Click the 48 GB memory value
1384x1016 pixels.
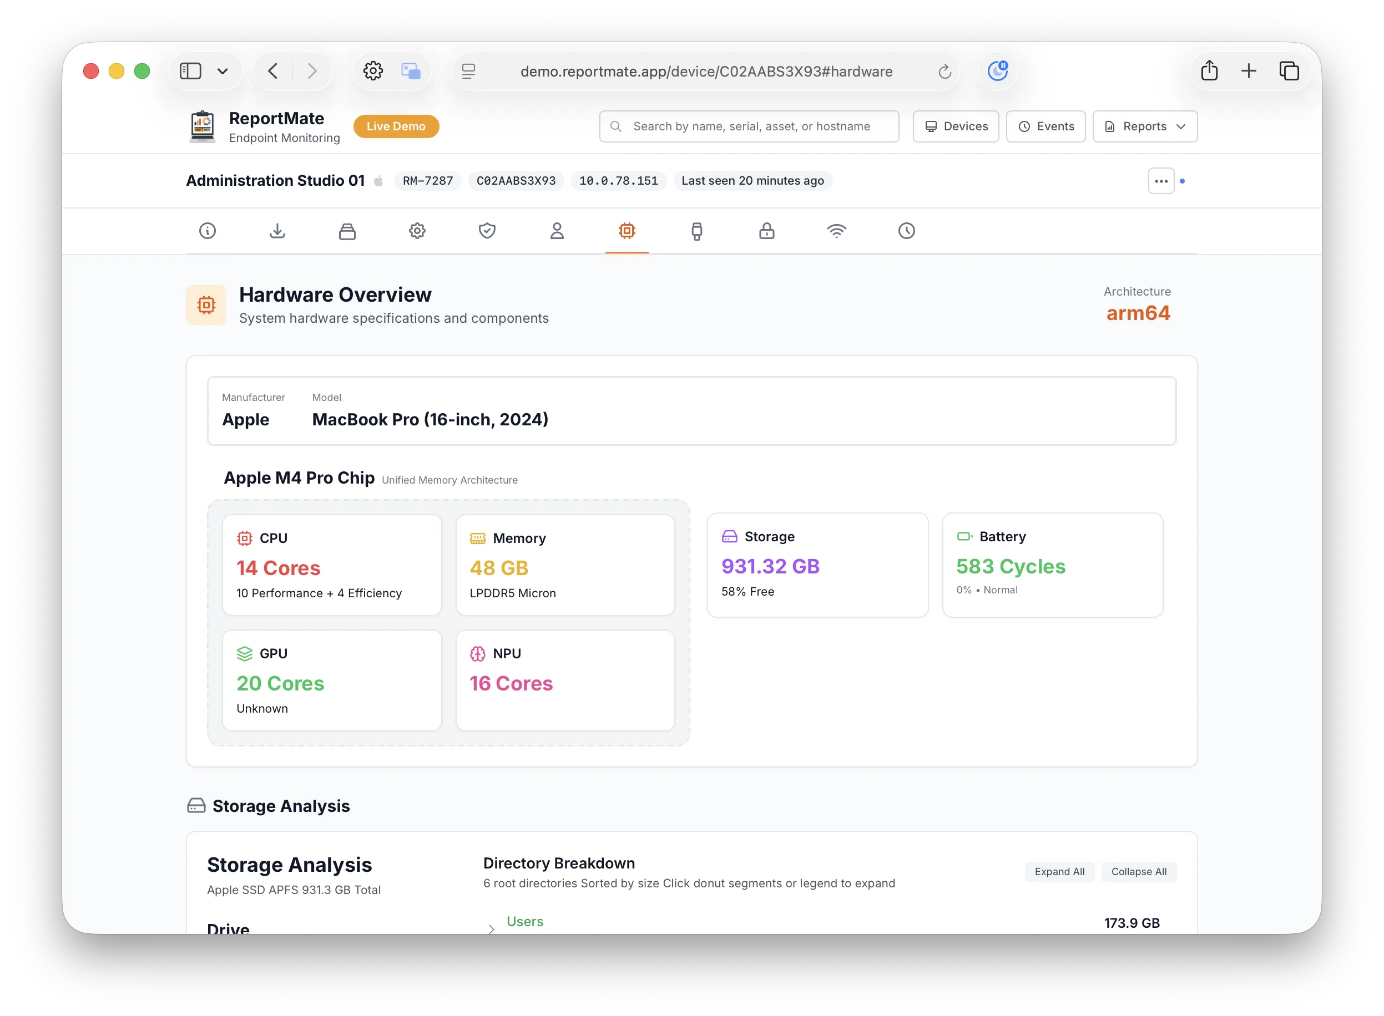coord(498,568)
